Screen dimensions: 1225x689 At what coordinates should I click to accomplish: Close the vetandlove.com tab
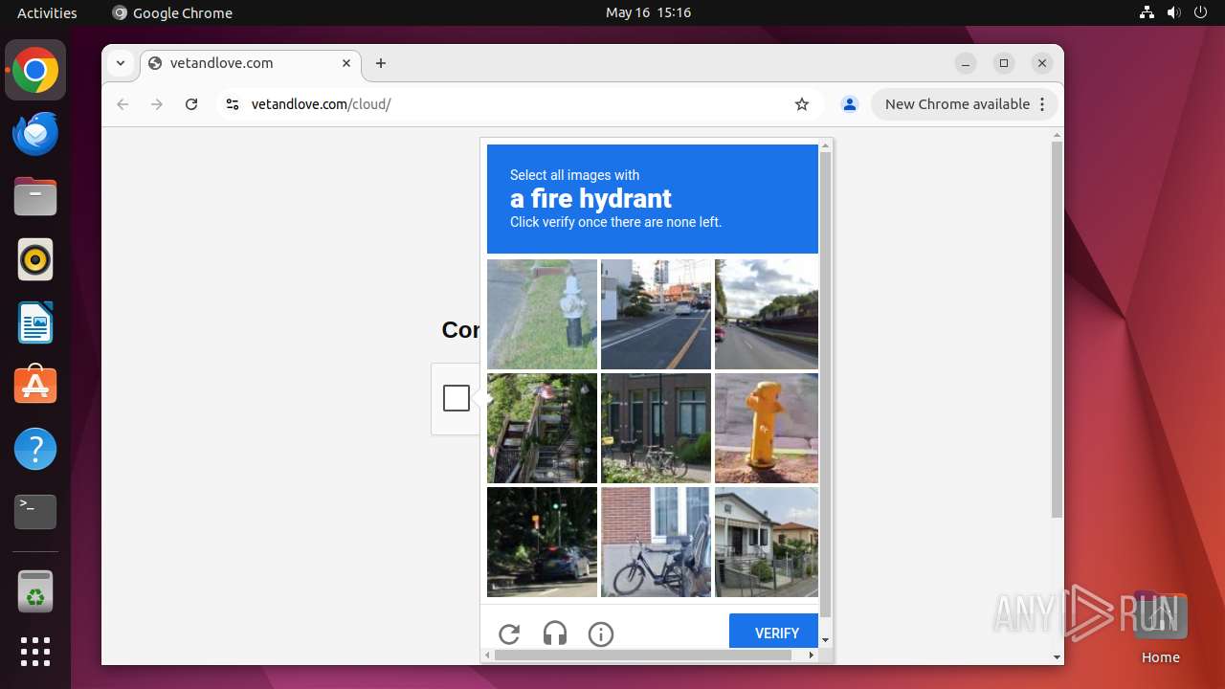click(346, 63)
